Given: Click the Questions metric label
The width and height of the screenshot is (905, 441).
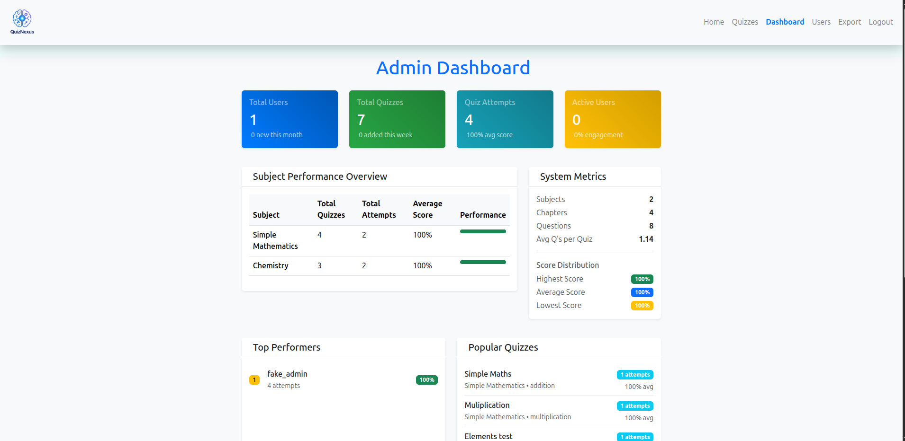Looking at the screenshot, I should (553, 226).
